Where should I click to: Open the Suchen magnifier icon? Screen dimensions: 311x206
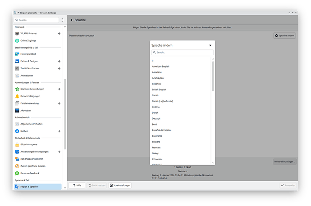[17, 131]
